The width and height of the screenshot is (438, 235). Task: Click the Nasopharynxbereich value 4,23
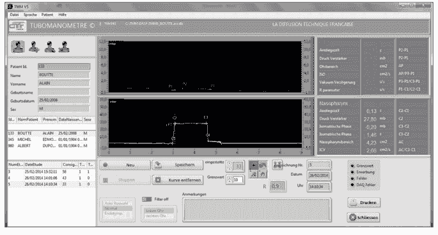(x=372, y=143)
